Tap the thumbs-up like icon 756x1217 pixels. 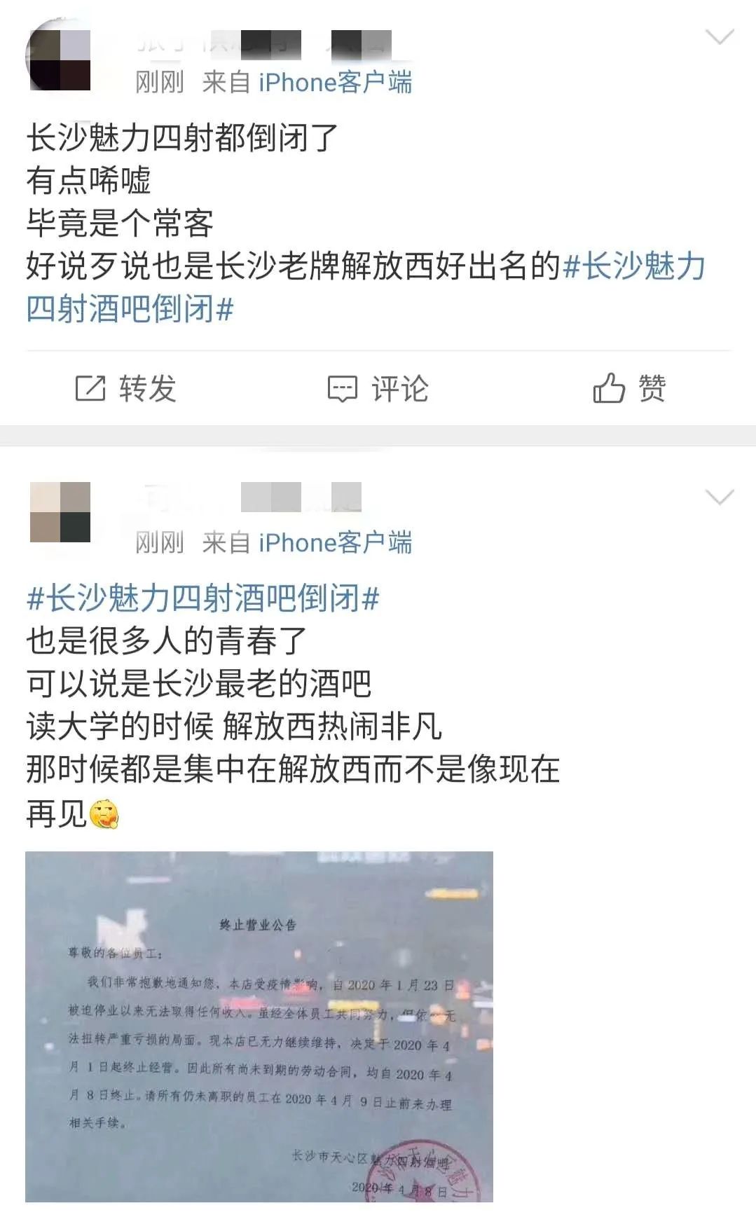pos(608,387)
